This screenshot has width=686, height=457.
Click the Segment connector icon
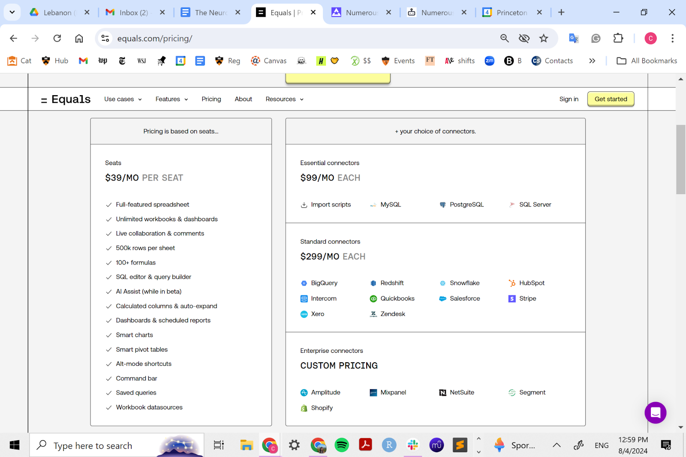pos(512,393)
